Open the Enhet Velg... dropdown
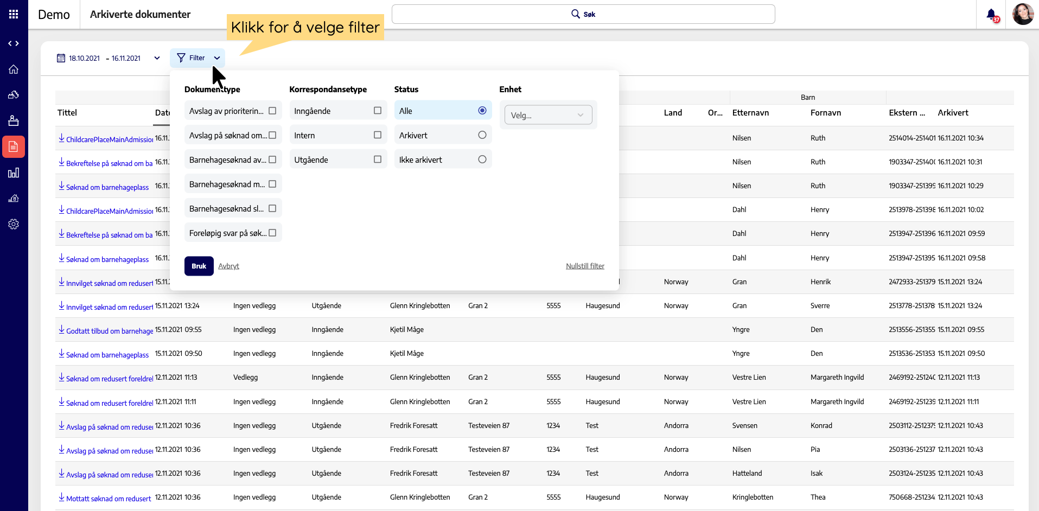This screenshot has height=511, width=1039. click(548, 115)
